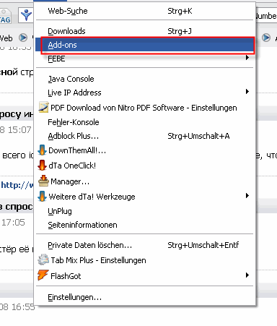Follow the http:// link in the background page
The width and height of the screenshot is (277, 326).
(x=17, y=185)
